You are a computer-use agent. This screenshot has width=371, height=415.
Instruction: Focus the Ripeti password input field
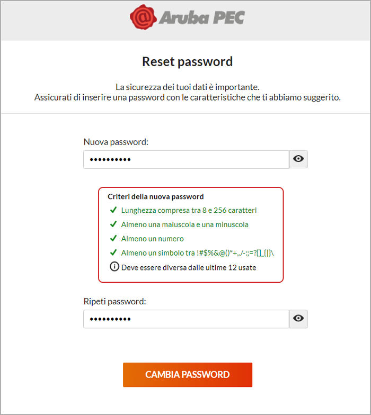[185, 319]
